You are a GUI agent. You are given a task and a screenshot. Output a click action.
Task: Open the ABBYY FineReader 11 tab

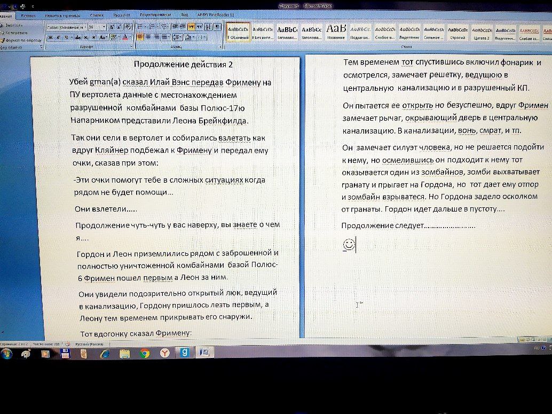pyautogui.click(x=216, y=15)
